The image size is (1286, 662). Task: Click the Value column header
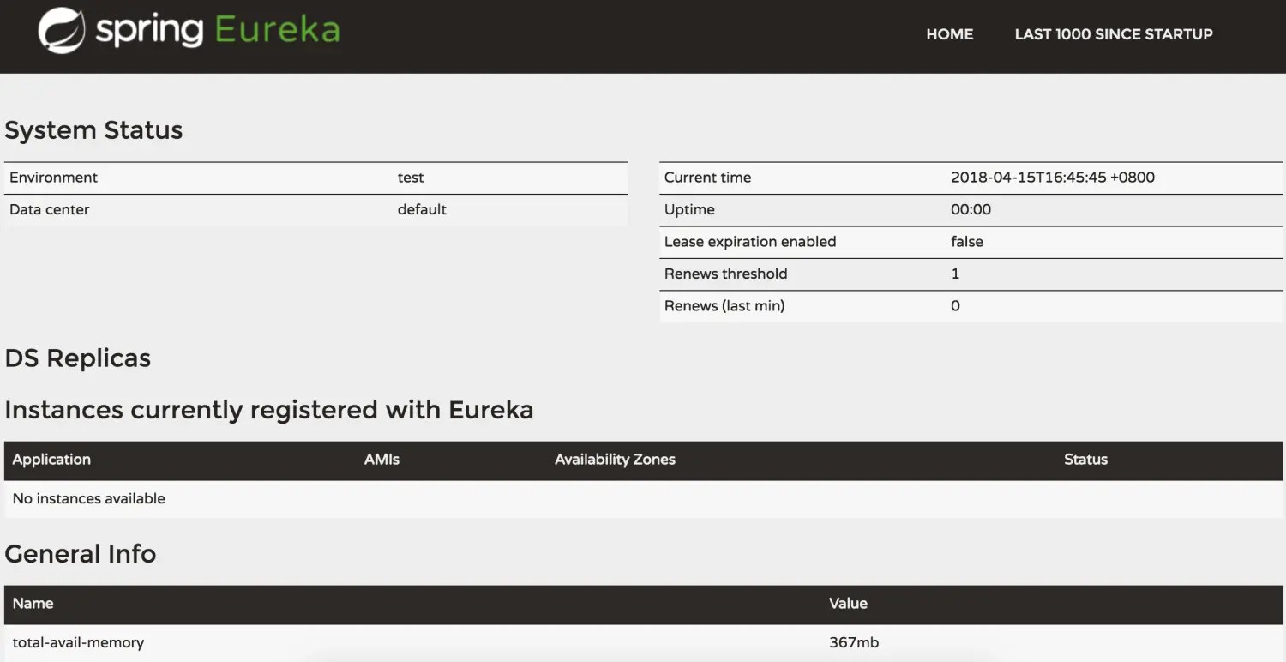click(x=848, y=604)
